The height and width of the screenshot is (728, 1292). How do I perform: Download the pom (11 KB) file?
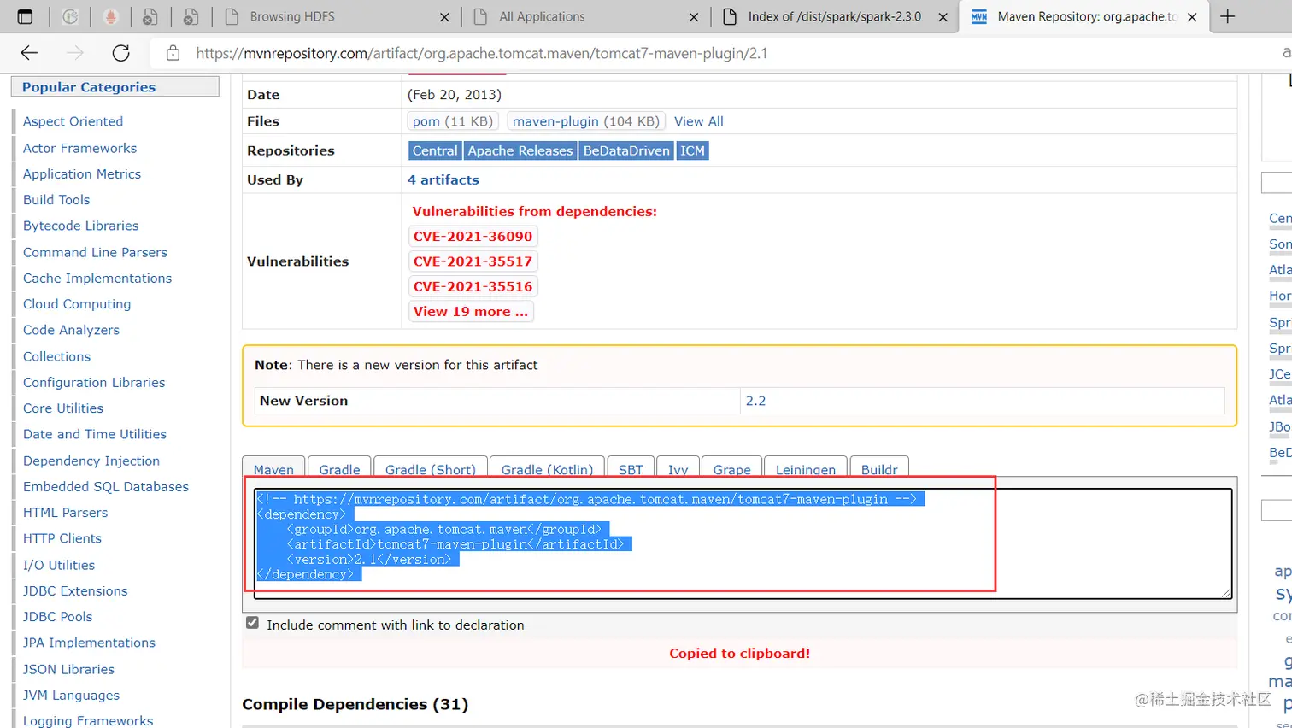(453, 121)
